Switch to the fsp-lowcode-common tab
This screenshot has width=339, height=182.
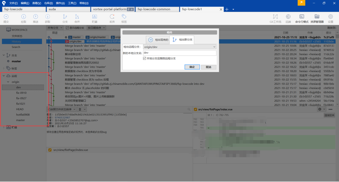click(x=157, y=9)
